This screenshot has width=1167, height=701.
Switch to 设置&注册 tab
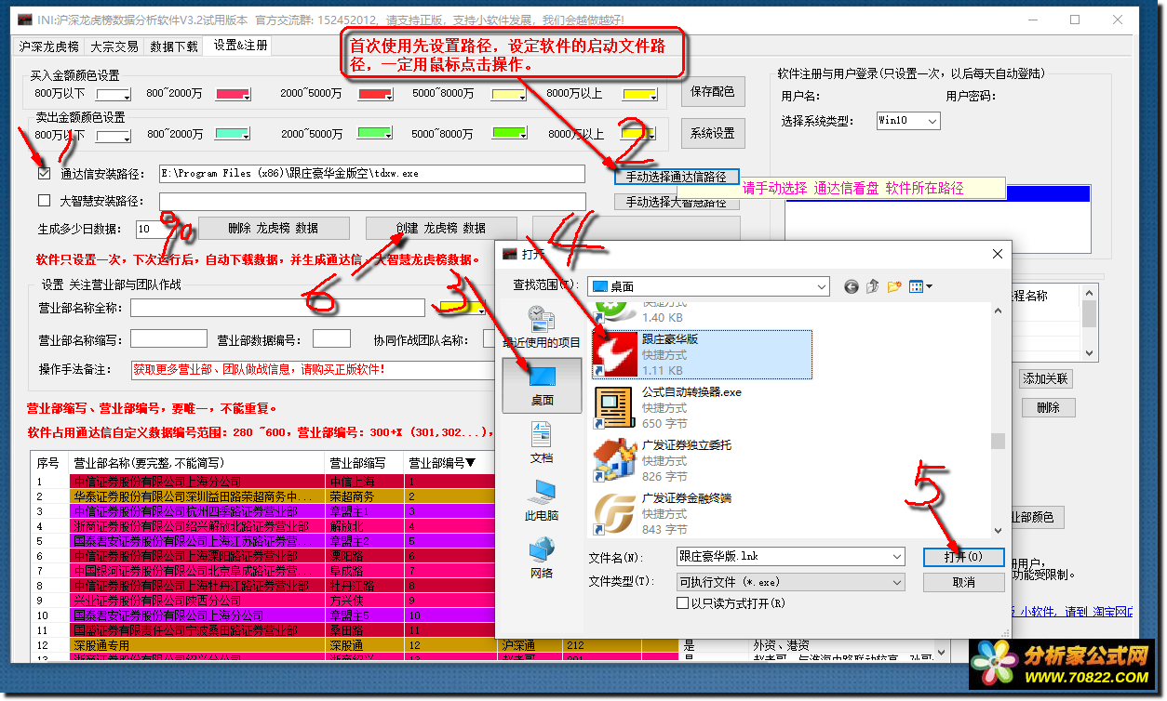[239, 45]
